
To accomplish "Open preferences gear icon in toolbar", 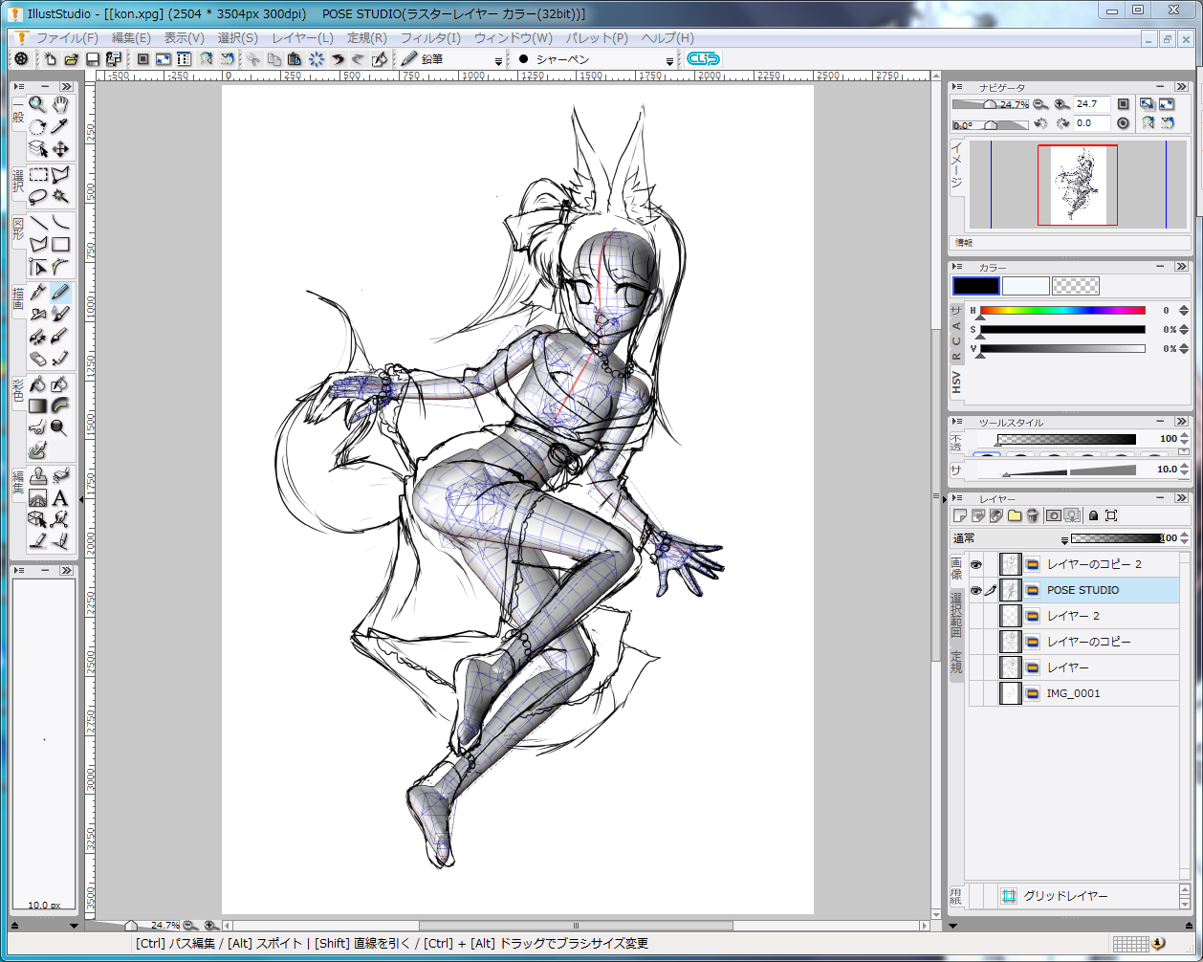I will (x=21, y=59).
